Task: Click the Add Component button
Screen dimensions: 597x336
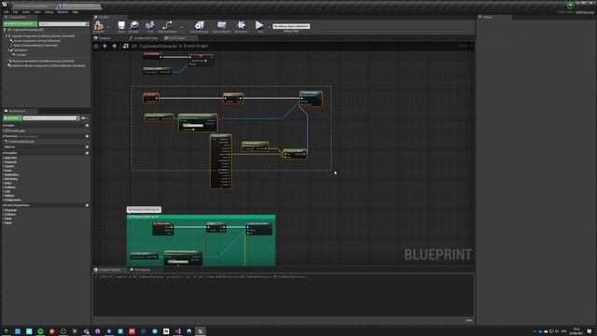Action: point(20,24)
